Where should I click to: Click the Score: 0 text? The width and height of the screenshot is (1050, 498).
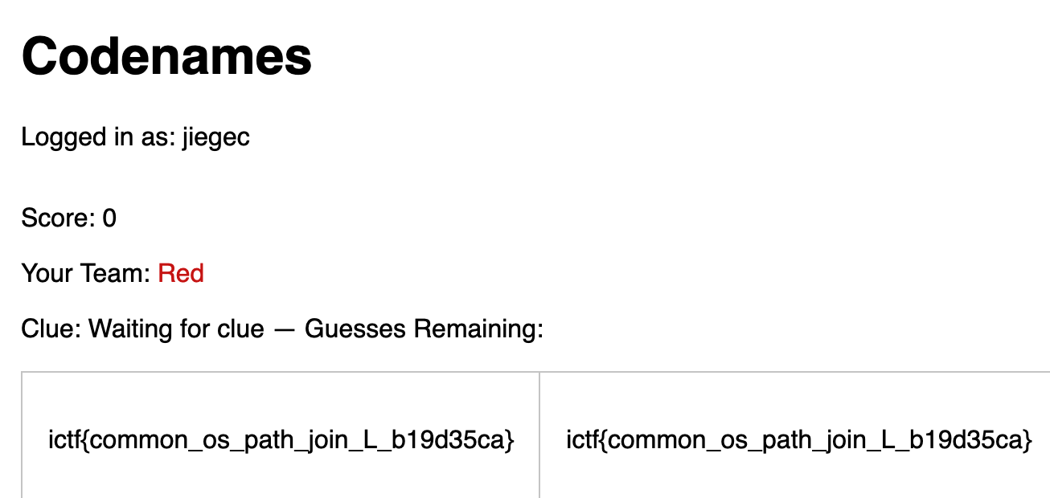69,218
